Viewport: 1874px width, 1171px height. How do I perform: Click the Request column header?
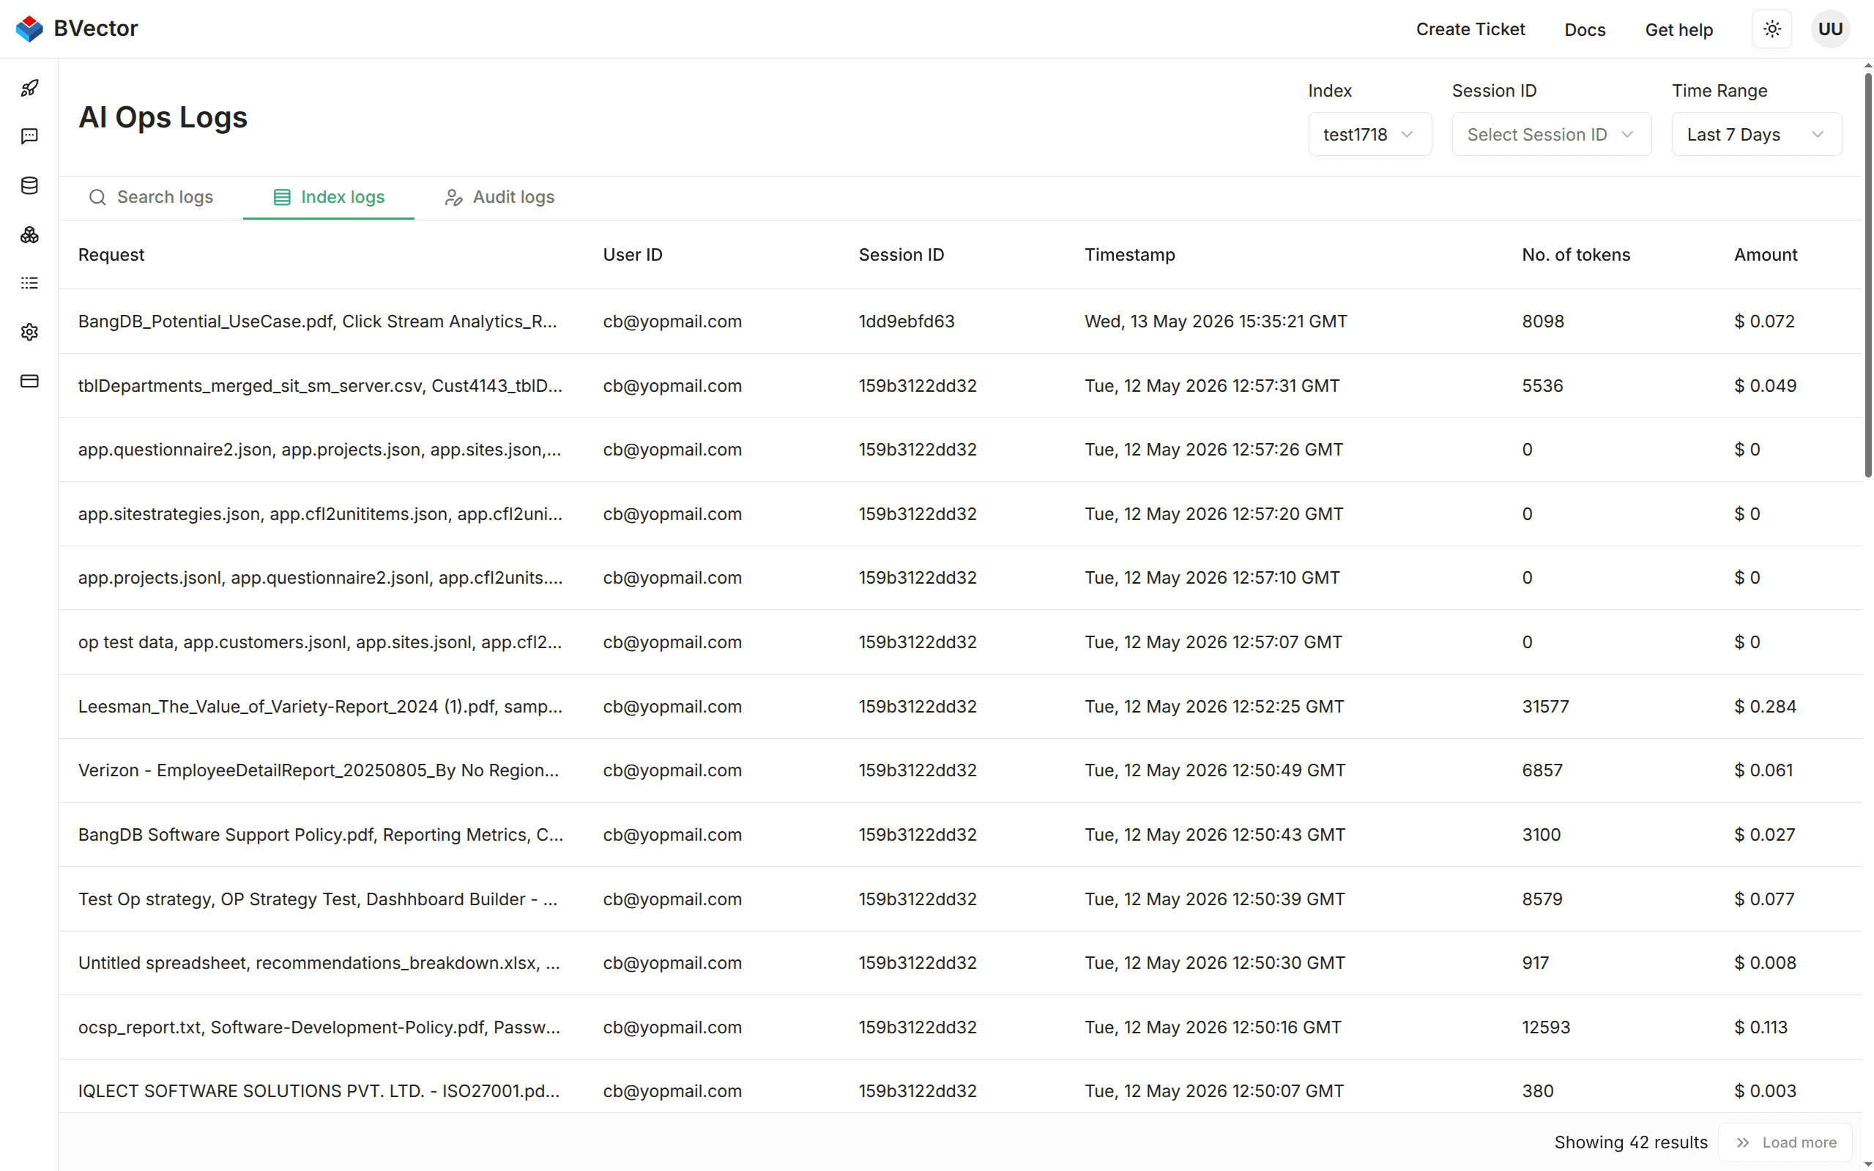[x=111, y=255]
